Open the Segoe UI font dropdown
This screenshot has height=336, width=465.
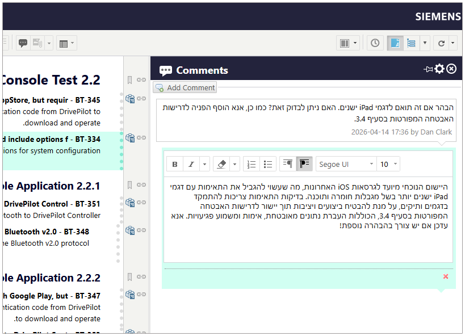pyautogui.click(x=346, y=164)
